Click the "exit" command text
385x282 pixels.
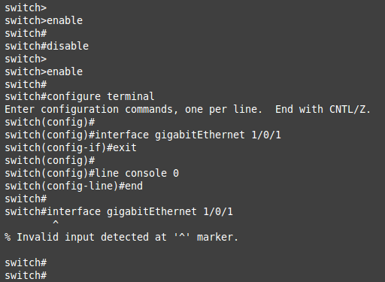(x=125, y=147)
